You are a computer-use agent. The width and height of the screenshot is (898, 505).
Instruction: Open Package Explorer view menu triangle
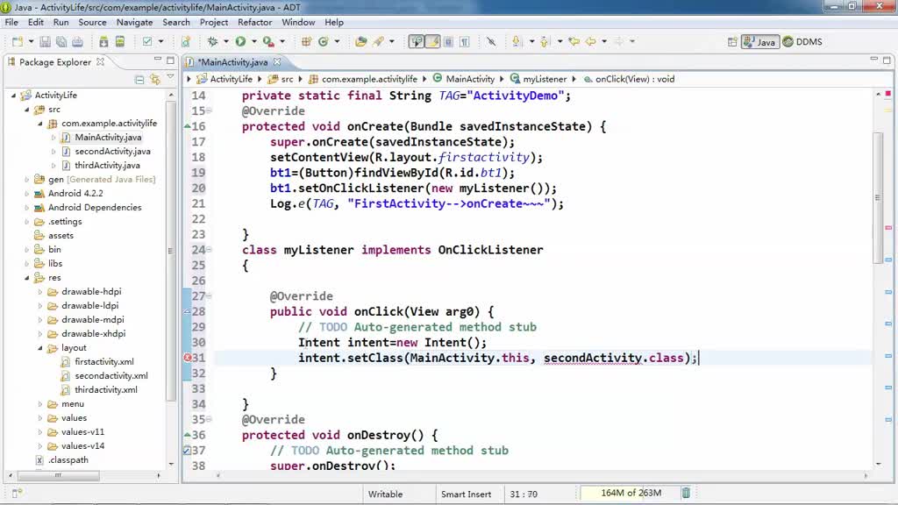click(170, 77)
